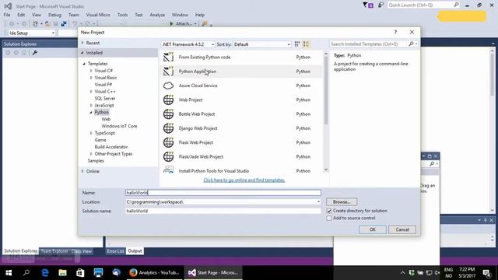Switch templates to small icons view
Viewport: 498px width, 280px height.
coord(297,44)
